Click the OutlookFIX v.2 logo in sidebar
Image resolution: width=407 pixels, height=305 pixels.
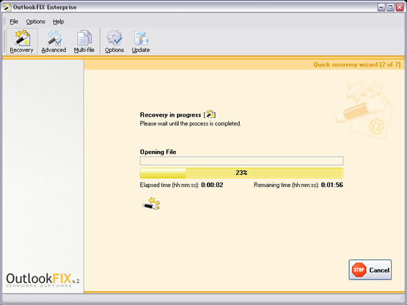[43, 280]
